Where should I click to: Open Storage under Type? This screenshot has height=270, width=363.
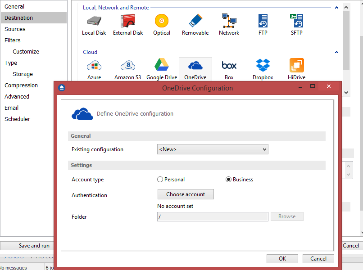(23, 74)
